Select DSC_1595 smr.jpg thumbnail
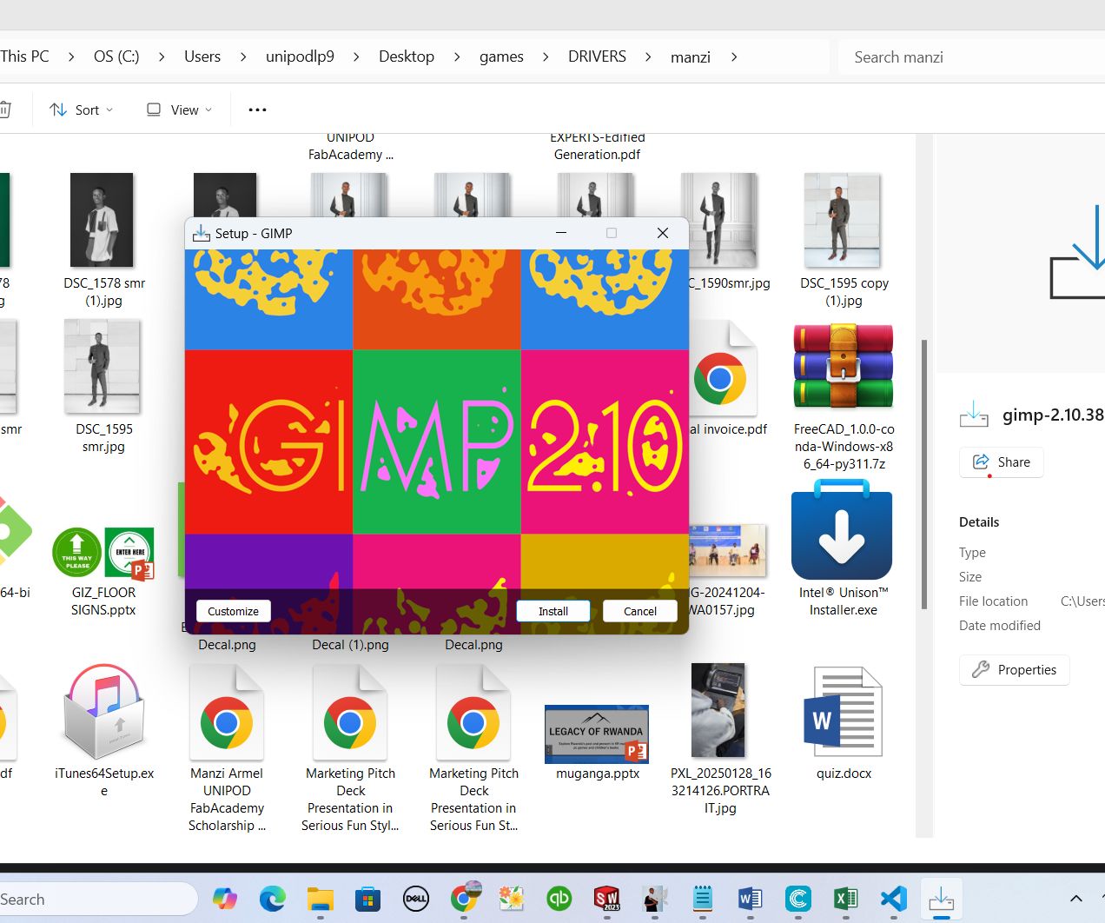This screenshot has width=1105, height=923. 103,366
